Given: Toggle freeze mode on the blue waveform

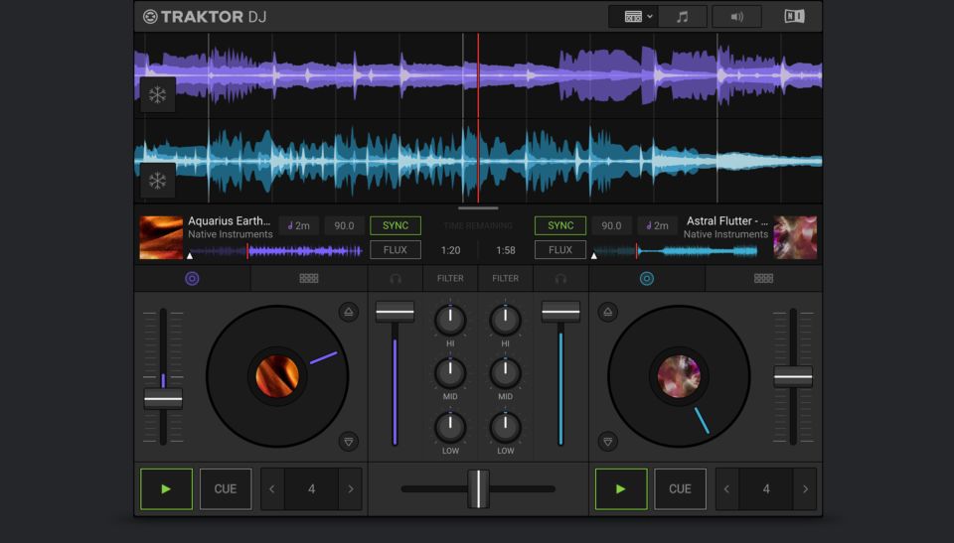Looking at the screenshot, I should pyautogui.click(x=157, y=181).
